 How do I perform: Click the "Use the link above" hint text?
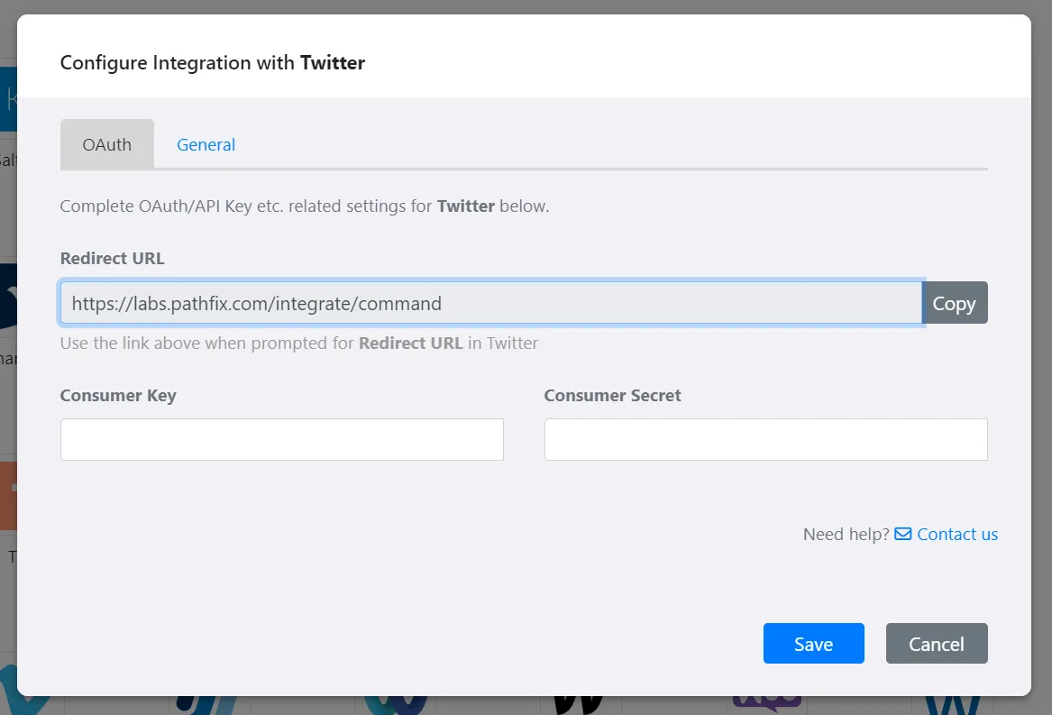[299, 343]
